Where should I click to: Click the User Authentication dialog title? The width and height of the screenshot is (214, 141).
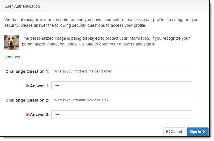click(22, 6)
